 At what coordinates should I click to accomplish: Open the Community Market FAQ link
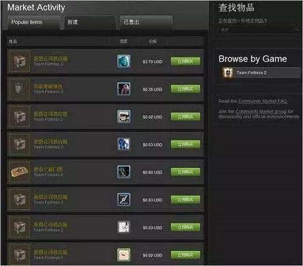tap(262, 101)
